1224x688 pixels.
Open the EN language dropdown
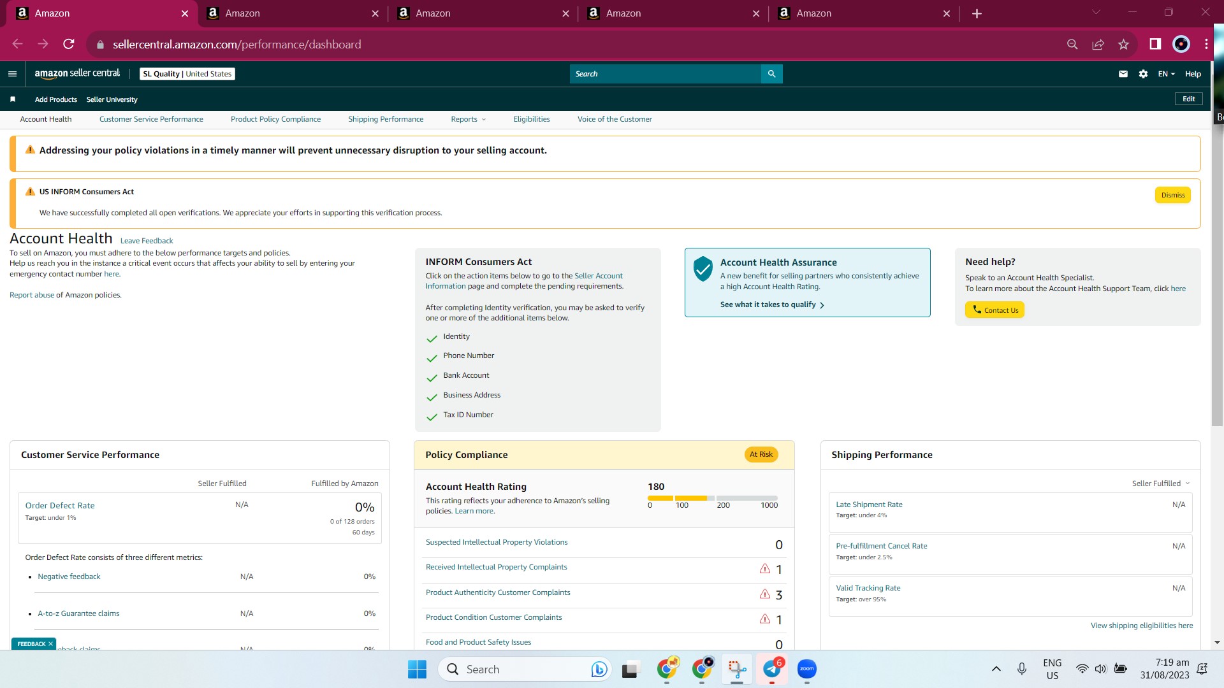tap(1166, 74)
